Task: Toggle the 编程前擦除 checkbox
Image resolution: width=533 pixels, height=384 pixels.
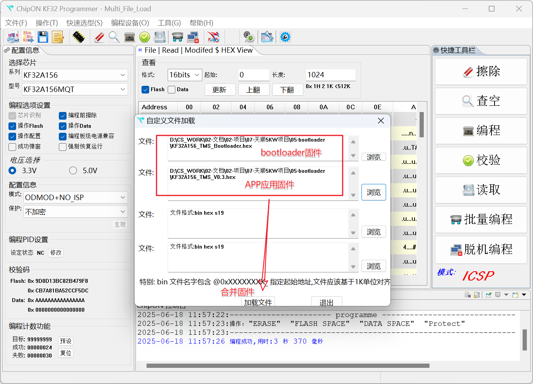Action: tap(63, 115)
